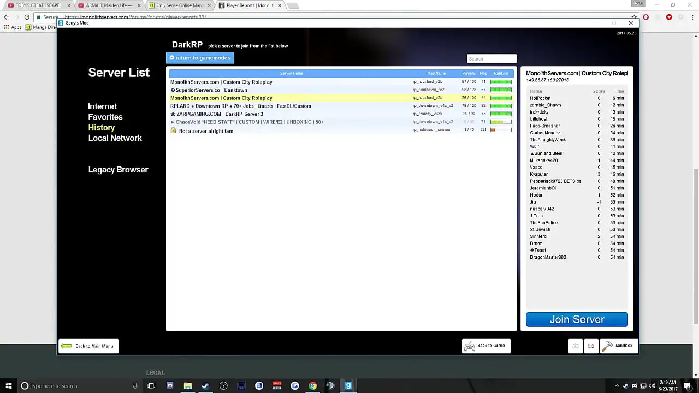This screenshot has width=699, height=393.
Task: Select player Sir Nerd in the player list
Action: click(577, 236)
